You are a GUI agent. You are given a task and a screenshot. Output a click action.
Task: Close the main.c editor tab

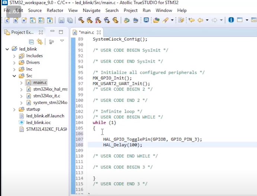coord(99,32)
